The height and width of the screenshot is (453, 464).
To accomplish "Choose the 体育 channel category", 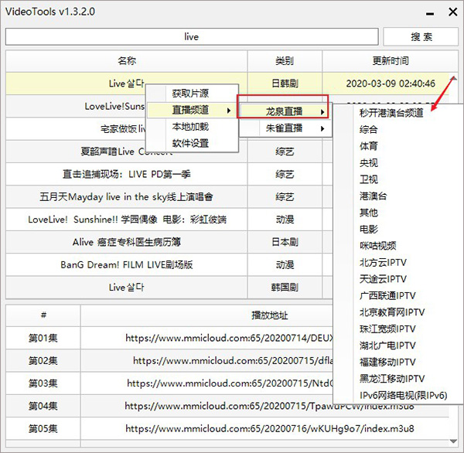I will click(x=369, y=145).
